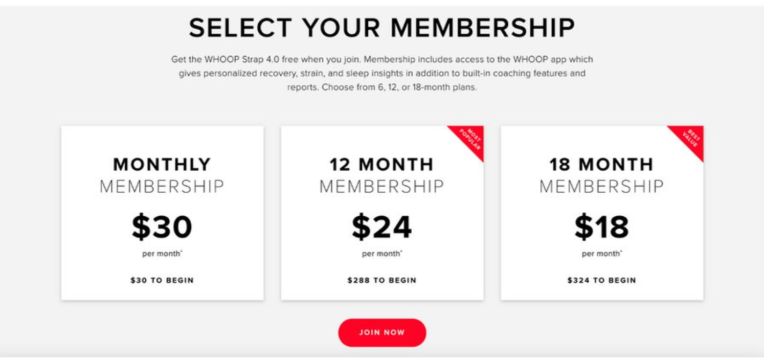Click the Select Your Membership heading
764x361 pixels.
(x=382, y=27)
